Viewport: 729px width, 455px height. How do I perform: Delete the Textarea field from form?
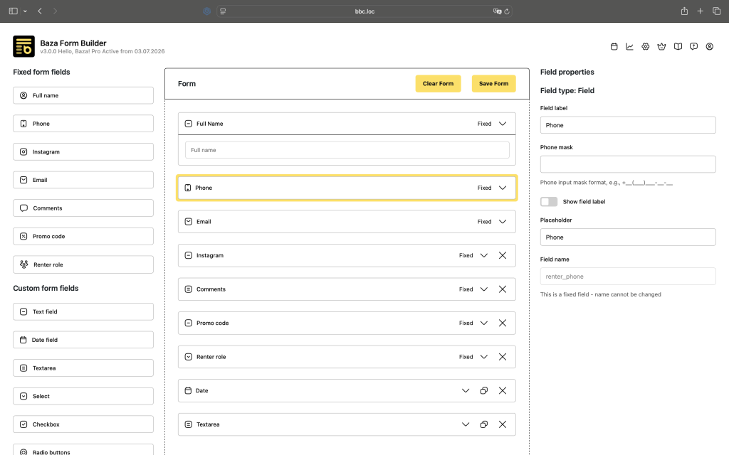click(x=503, y=424)
